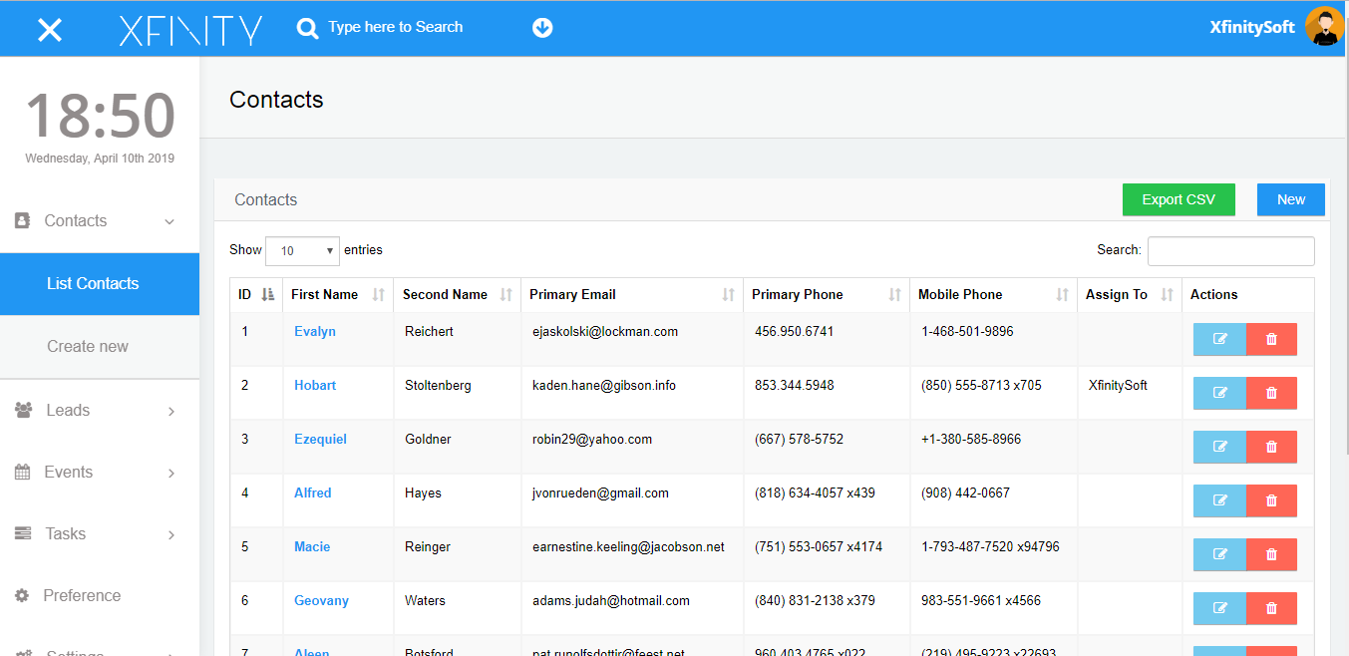Sort by Primary Email column

click(x=632, y=295)
